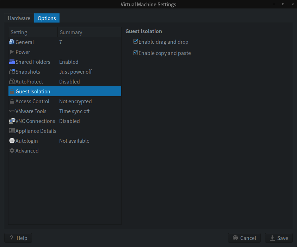Click the VNC Connections monitor icon
The width and height of the screenshot is (297, 247).
tap(12, 121)
